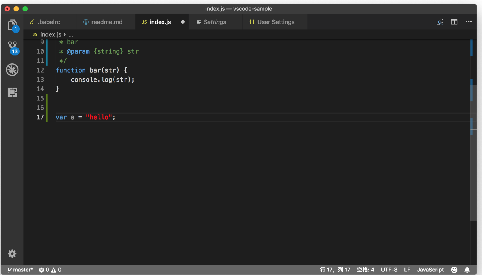Viewport: 482px width, 275px height.
Task: Change language mode from JavaScript
Action: [x=430, y=270]
